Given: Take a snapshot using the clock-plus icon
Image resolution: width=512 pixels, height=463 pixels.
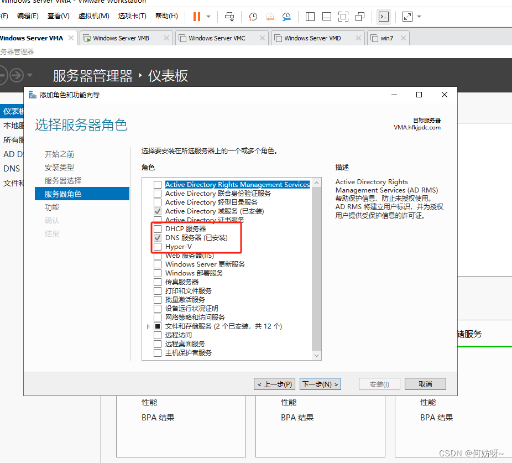Looking at the screenshot, I should [x=253, y=17].
